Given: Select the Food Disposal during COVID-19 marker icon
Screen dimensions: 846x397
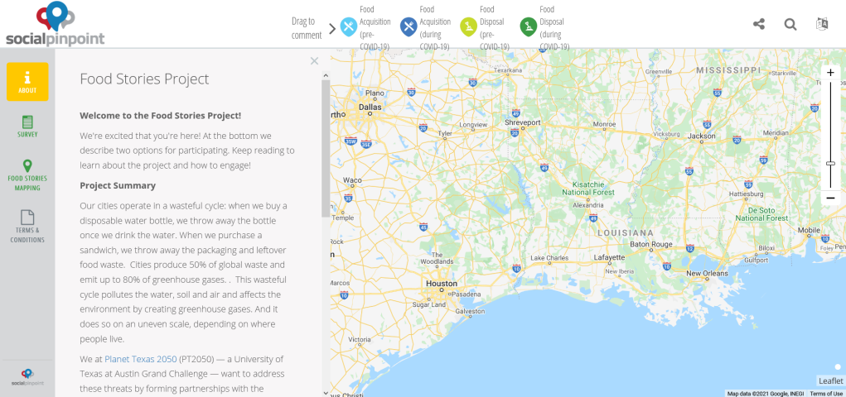Looking at the screenshot, I should coord(529,26).
